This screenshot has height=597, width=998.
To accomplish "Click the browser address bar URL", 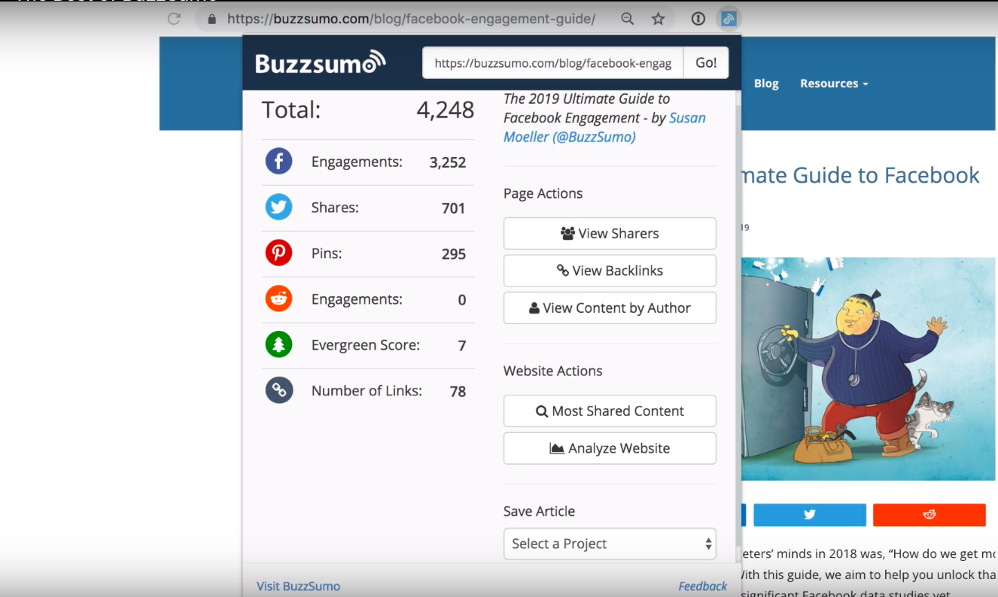I will [411, 19].
